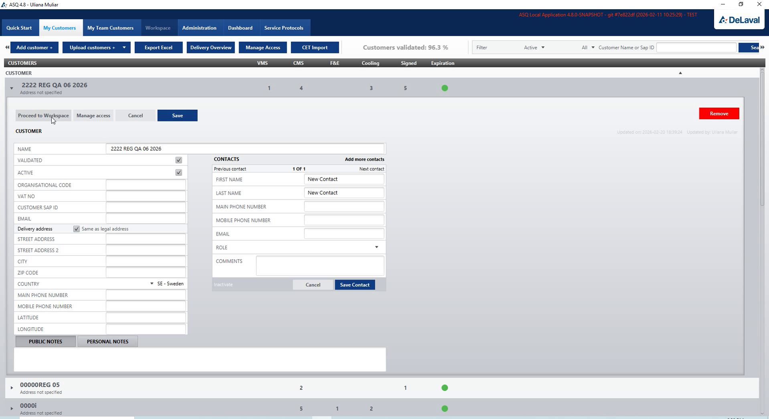
Task: Open the My Team Customers tab
Action: click(x=110, y=28)
